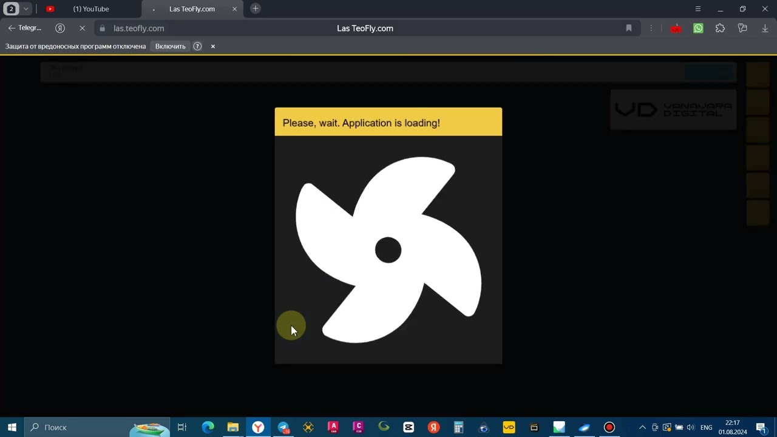This screenshot has width=777, height=437.
Task: Open the tab groups counter showing 2
Action: tap(11, 9)
